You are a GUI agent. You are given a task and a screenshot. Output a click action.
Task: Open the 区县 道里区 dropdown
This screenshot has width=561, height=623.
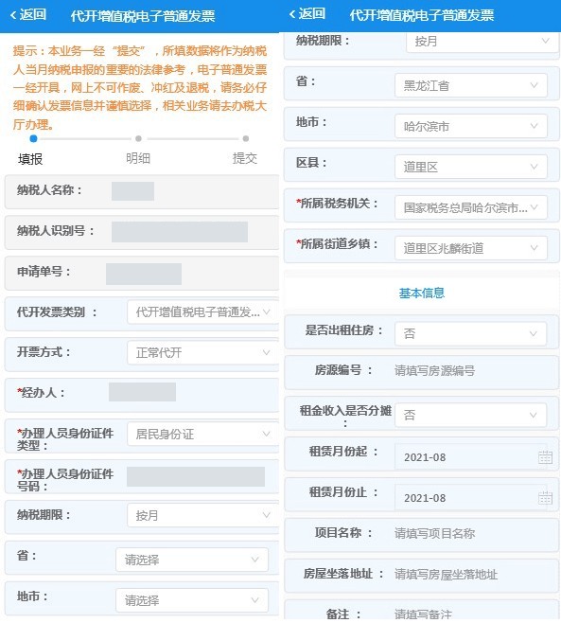tap(471, 167)
